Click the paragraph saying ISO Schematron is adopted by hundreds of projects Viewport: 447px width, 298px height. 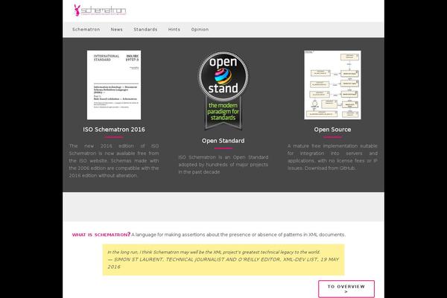[x=223, y=165]
